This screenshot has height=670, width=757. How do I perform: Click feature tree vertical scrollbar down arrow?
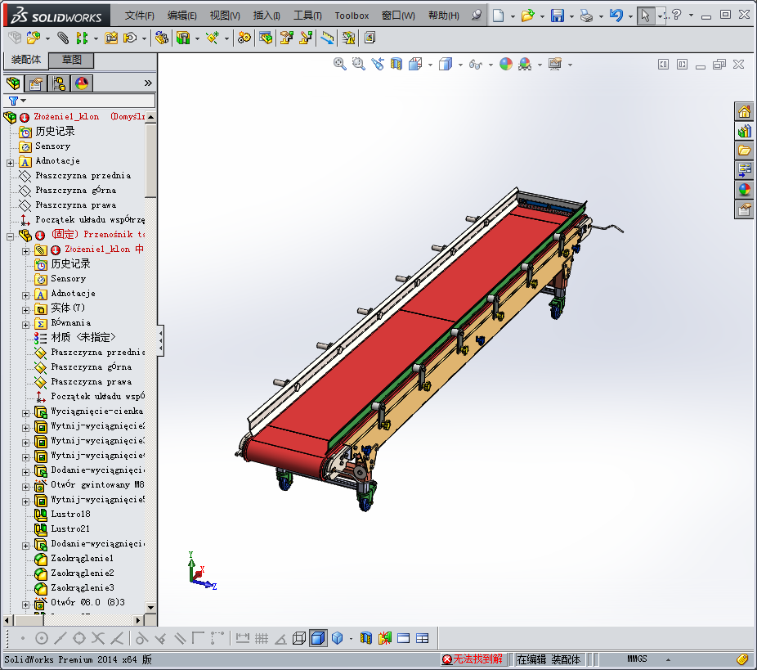pos(150,608)
